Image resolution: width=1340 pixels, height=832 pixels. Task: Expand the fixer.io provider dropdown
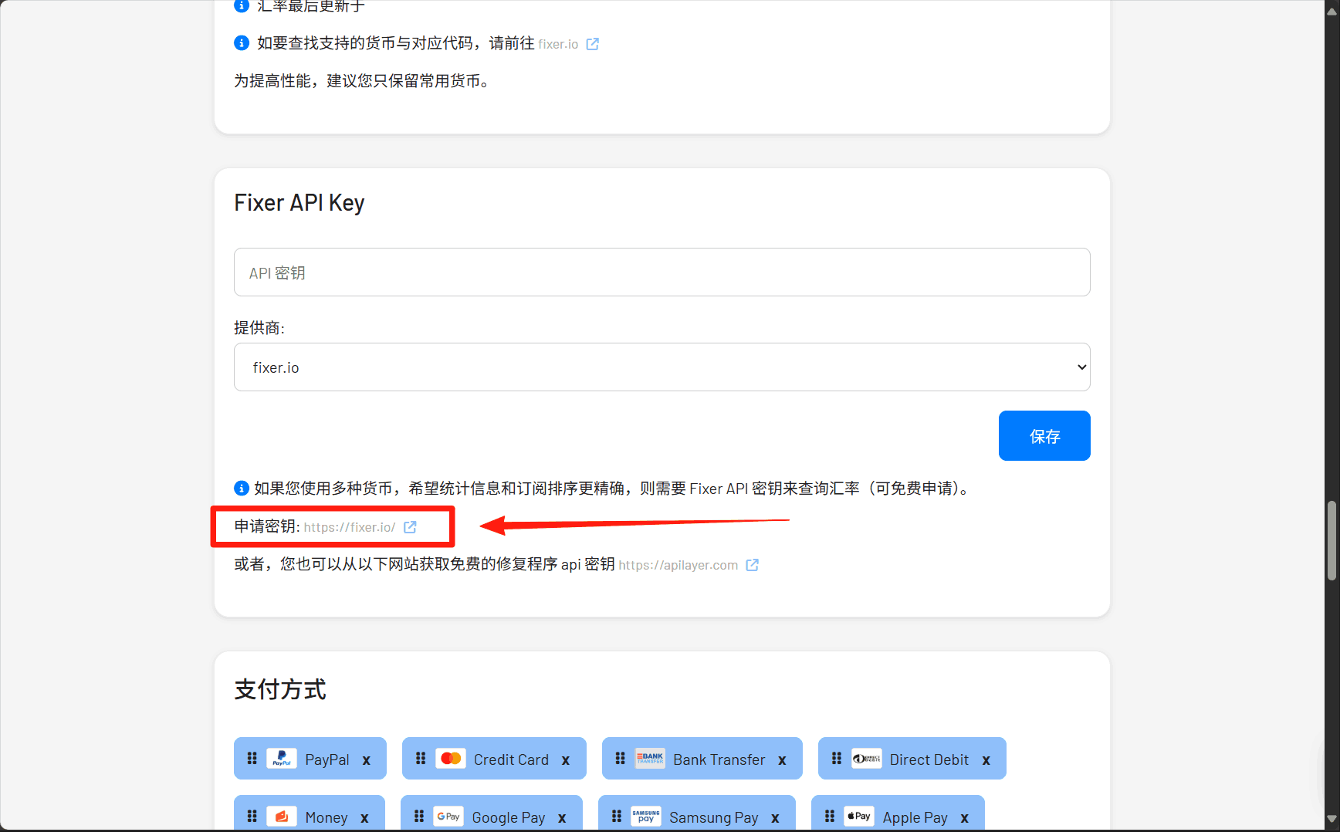pyautogui.click(x=662, y=367)
